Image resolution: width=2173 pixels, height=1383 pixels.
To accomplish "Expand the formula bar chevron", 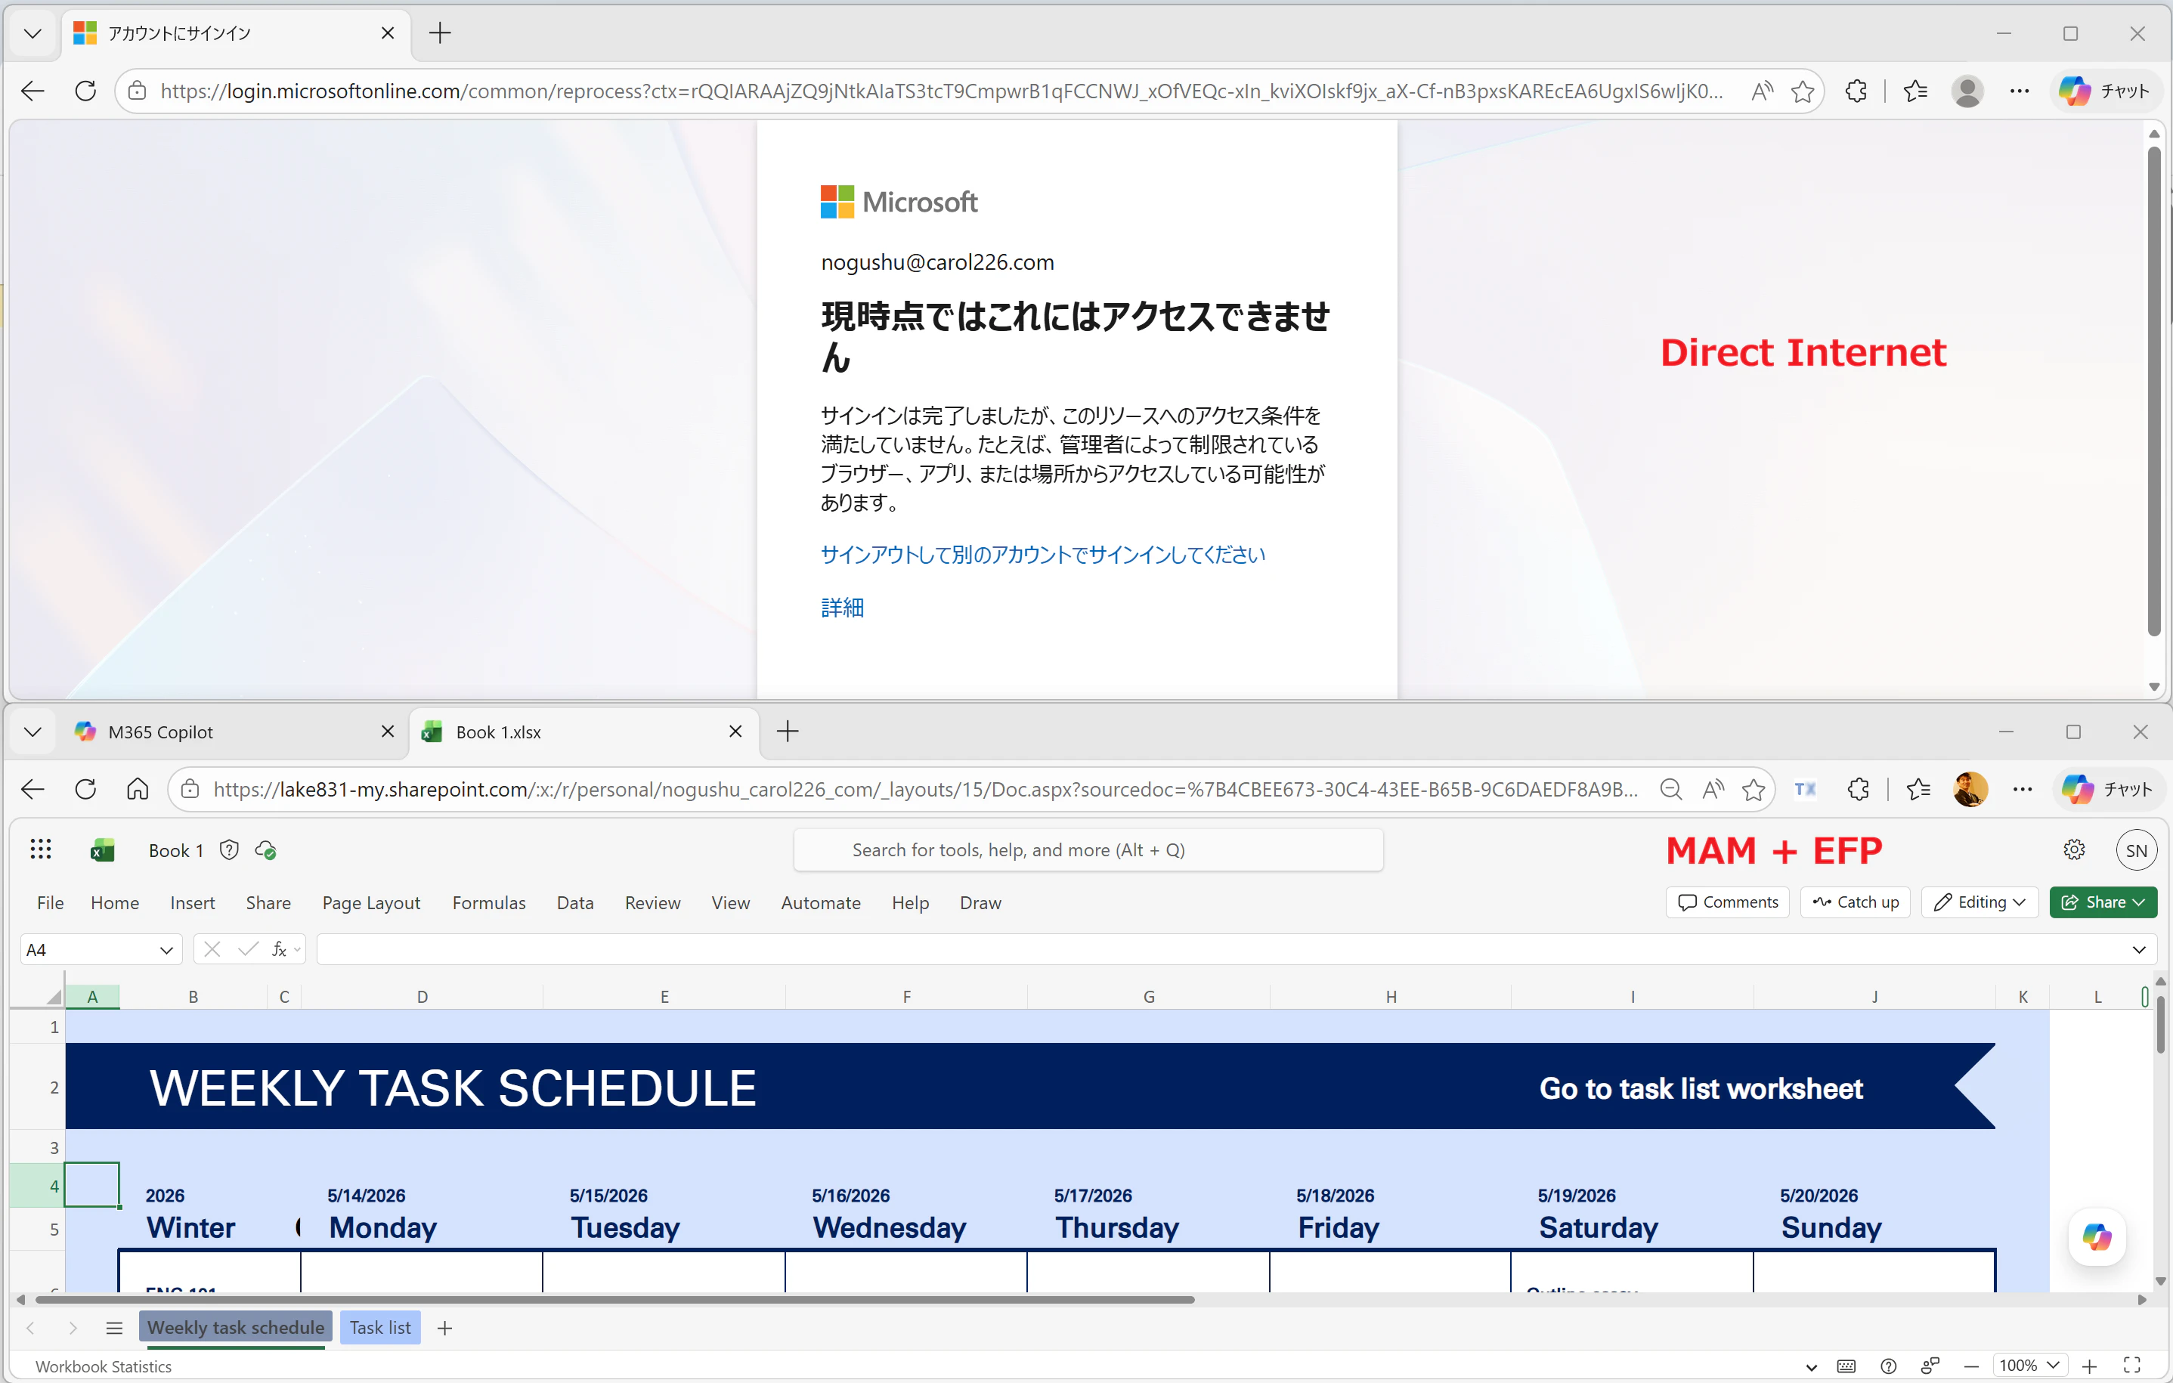I will (2137, 949).
